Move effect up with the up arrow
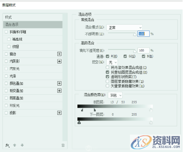Screen dimensions: 183x152 tap(15, 145)
